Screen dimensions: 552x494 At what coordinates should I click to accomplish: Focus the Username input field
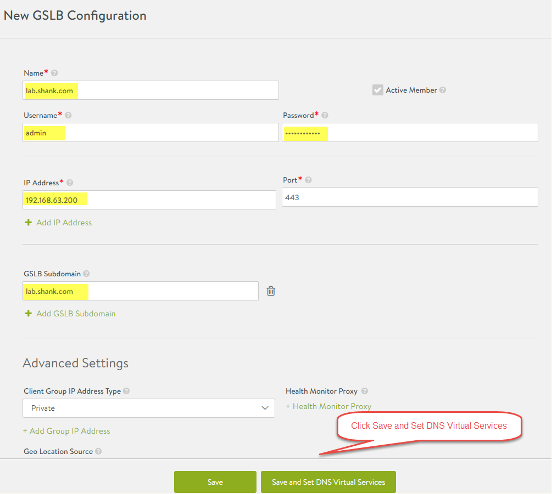[x=150, y=133]
